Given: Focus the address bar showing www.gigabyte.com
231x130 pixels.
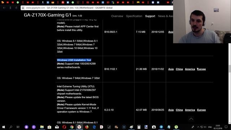Looking at the screenshot, I should pos(97,8).
